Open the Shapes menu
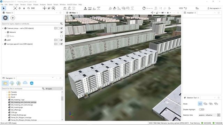Viewport: 223px width, 125px height. pyautogui.click(x=36, y=5)
